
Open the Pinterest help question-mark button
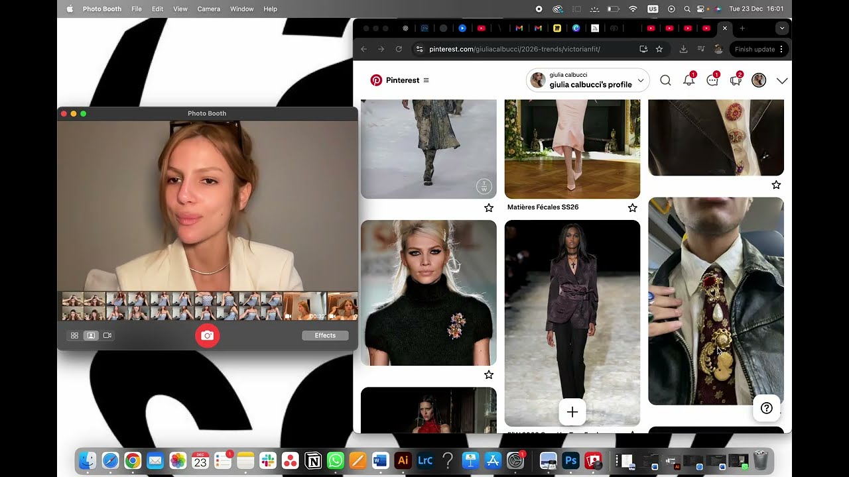[x=767, y=408]
